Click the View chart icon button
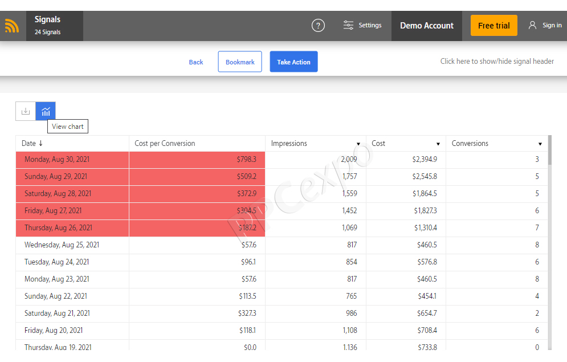Viewport: 567px width, 362px height. [x=46, y=111]
